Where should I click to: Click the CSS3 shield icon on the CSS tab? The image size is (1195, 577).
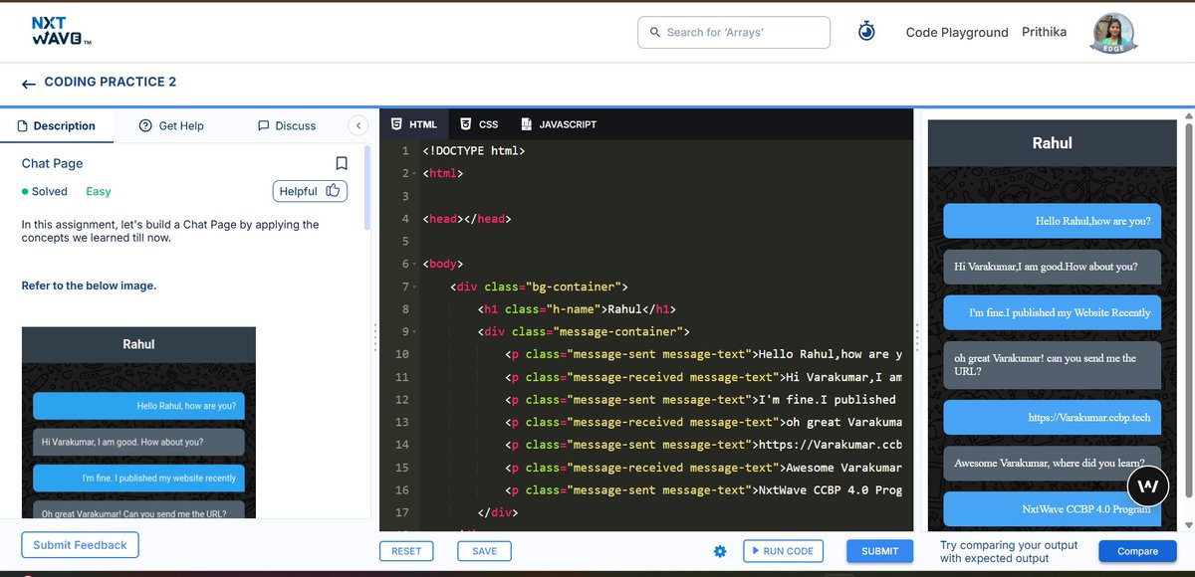coord(465,124)
